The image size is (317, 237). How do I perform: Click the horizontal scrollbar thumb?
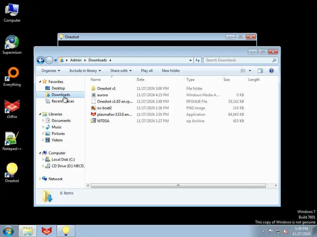pyautogui.click(x=178, y=185)
